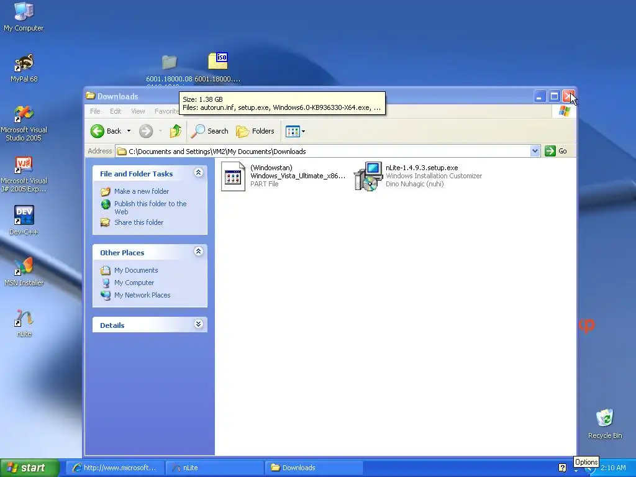Open Recycle Bin on desktop
The width and height of the screenshot is (636, 477).
pos(605,423)
